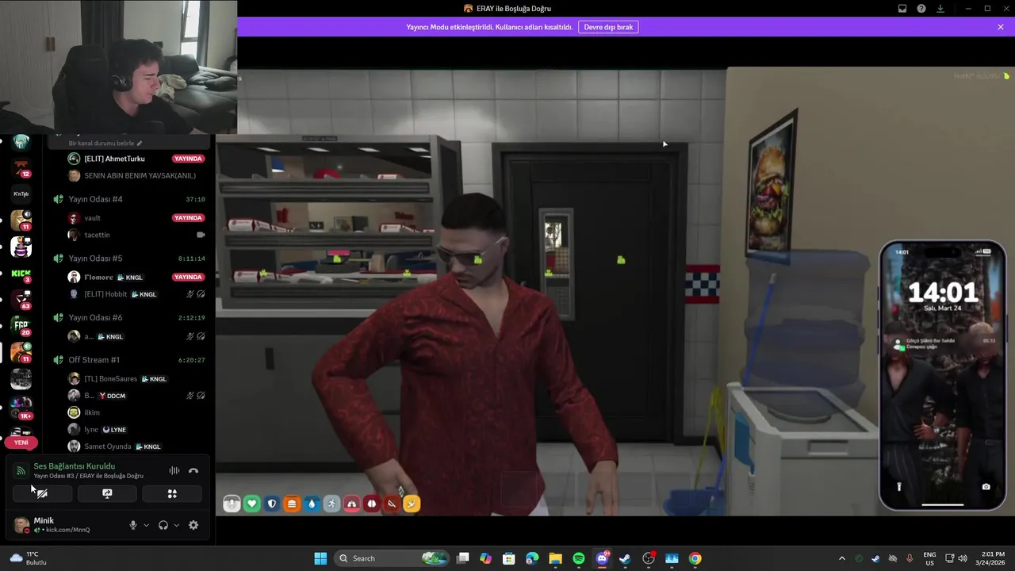Click the orange burger hunger HUD icon
This screenshot has width=1015, height=571.
coord(292,504)
